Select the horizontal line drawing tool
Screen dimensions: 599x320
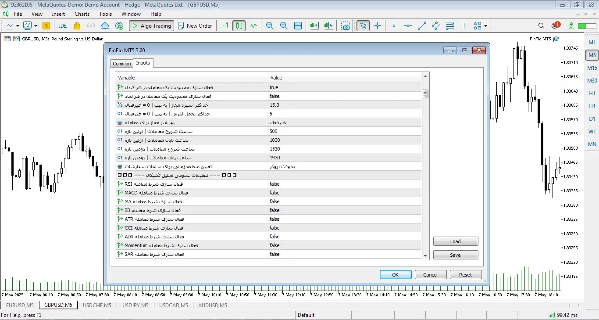(408, 26)
